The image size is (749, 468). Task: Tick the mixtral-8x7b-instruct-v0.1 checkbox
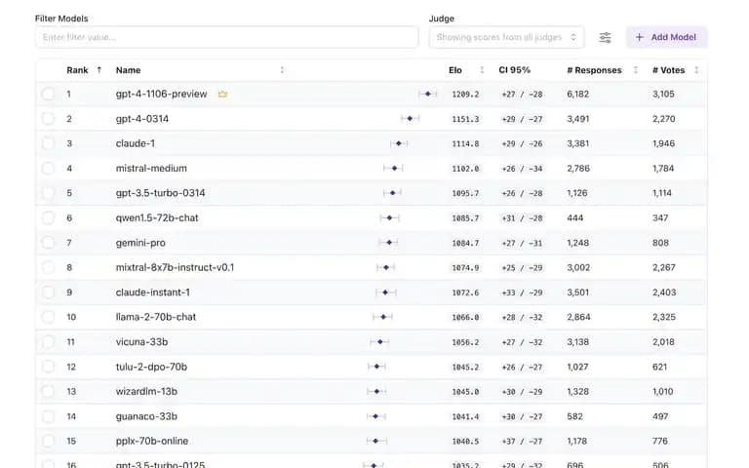click(x=48, y=267)
